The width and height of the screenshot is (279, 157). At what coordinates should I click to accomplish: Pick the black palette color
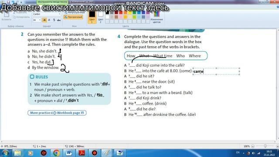(x=107, y=13)
